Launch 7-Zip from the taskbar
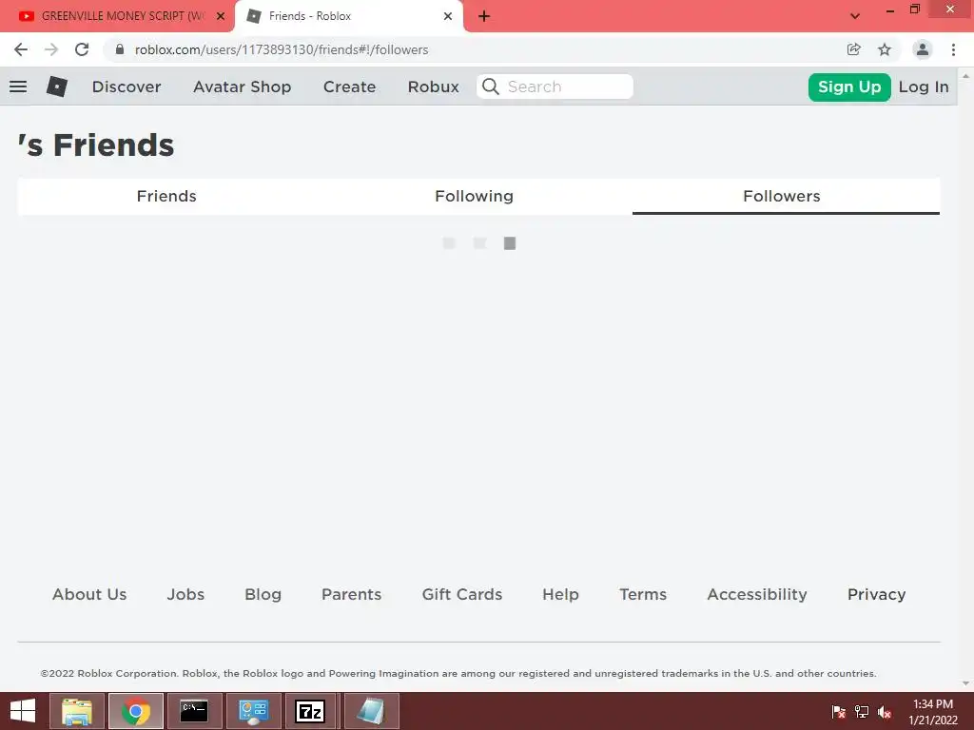Image resolution: width=974 pixels, height=730 pixels. pyautogui.click(x=310, y=711)
